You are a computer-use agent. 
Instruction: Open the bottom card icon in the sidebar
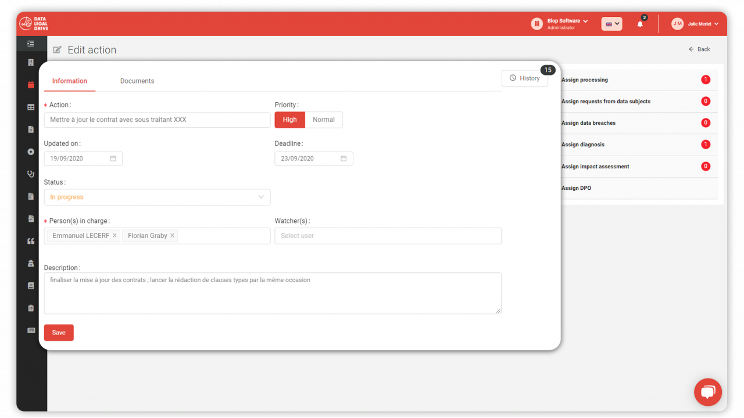31,330
